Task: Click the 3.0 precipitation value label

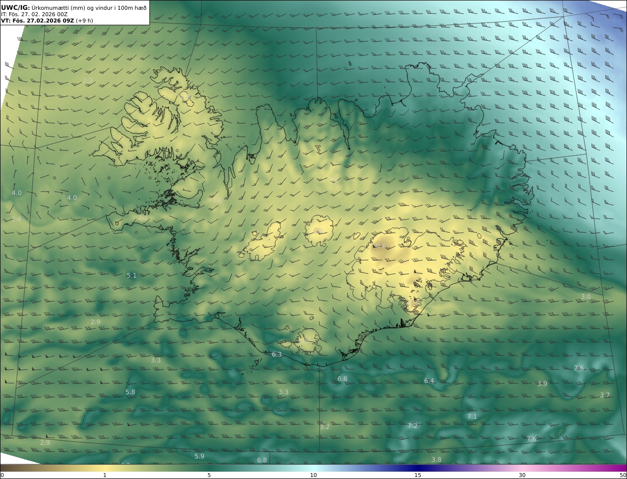Action: (x=586, y=297)
